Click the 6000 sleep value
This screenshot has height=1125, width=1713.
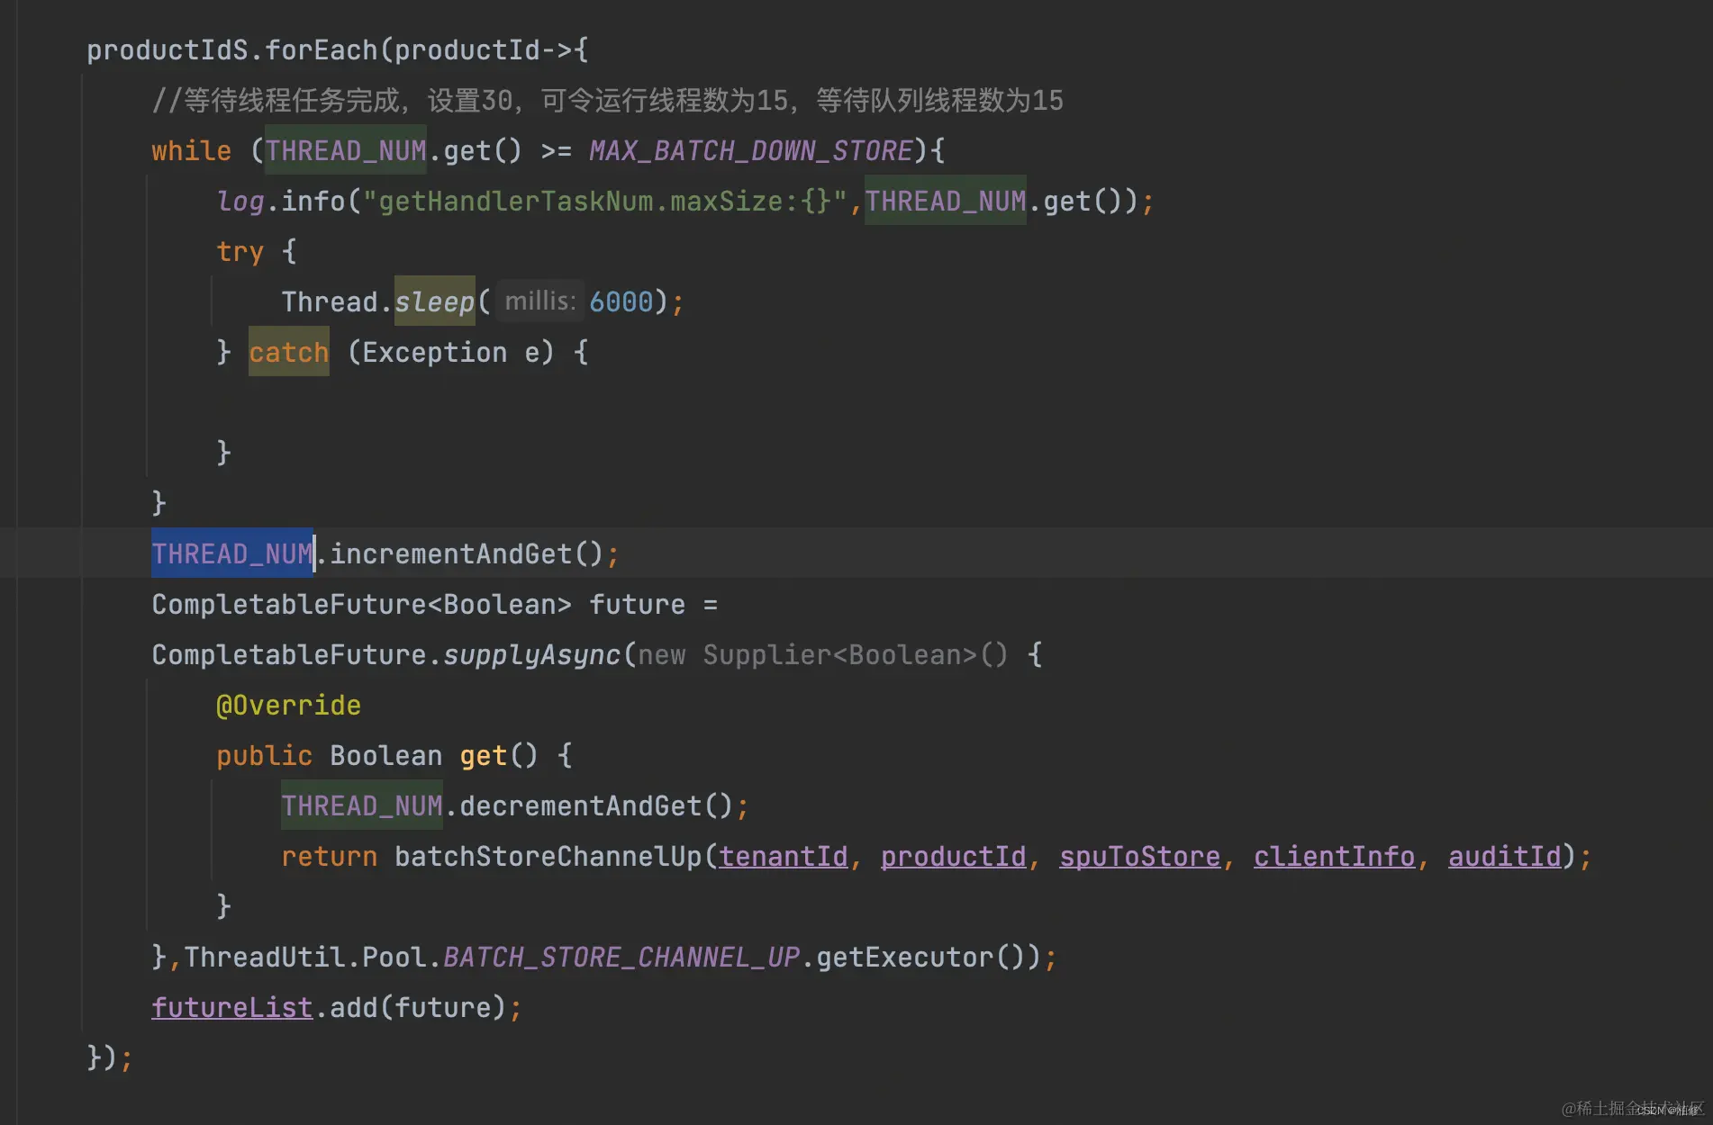(x=621, y=302)
